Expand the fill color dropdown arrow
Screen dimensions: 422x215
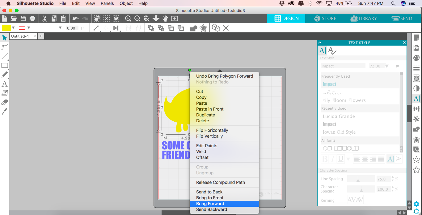tap(13, 28)
